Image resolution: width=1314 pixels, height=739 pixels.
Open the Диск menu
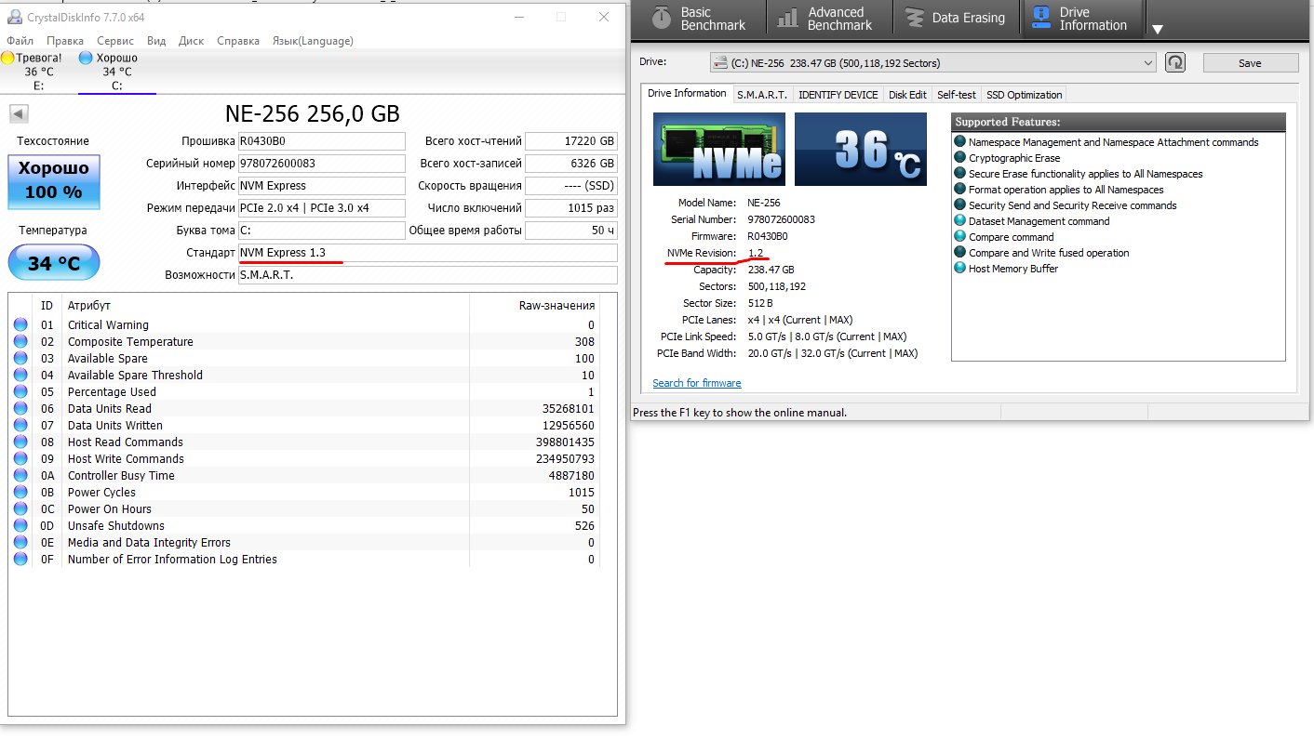(x=191, y=41)
